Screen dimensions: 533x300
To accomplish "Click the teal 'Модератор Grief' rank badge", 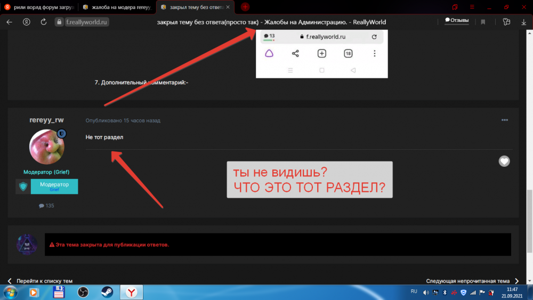I will pos(54,187).
